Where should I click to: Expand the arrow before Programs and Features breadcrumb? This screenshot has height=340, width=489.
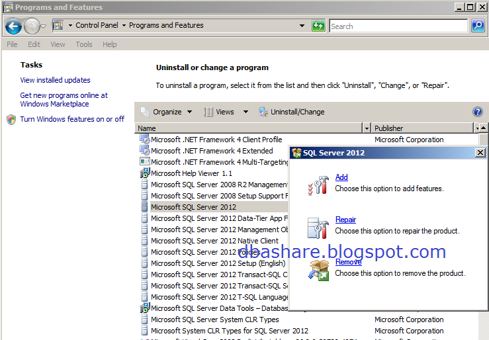[124, 26]
